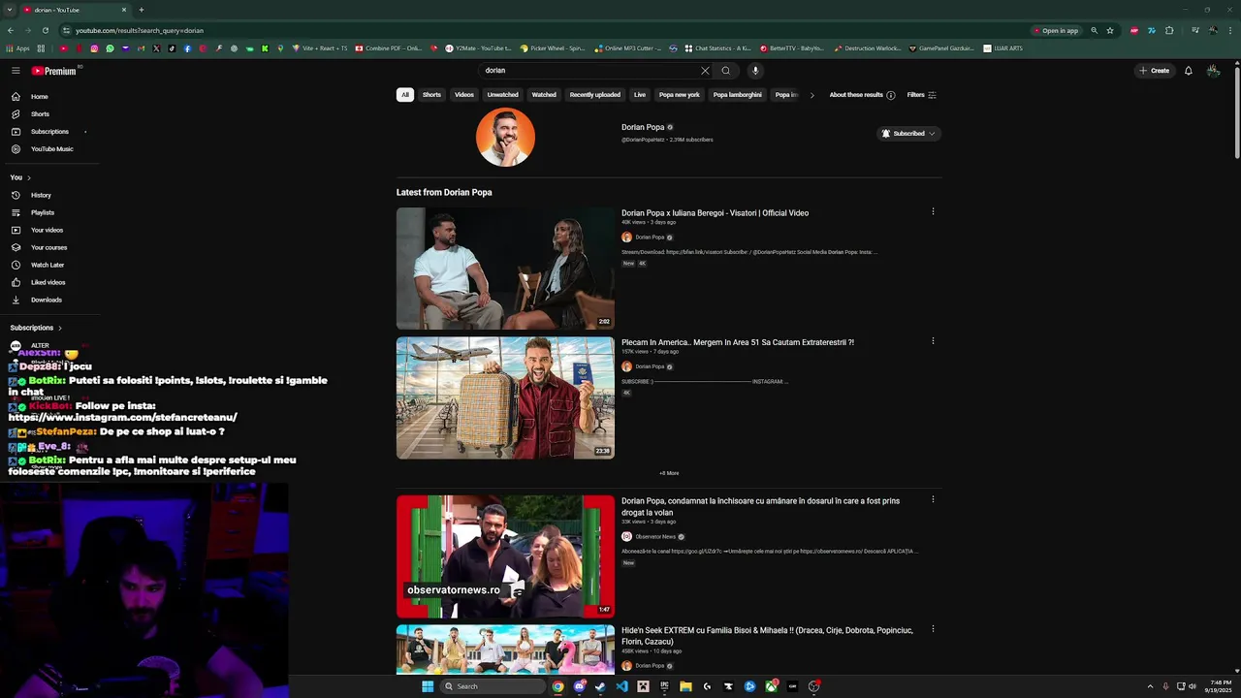Open the Hide'n Seek EXTREM video title
The width and height of the screenshot is (1241, 698).
pos(767,636)
